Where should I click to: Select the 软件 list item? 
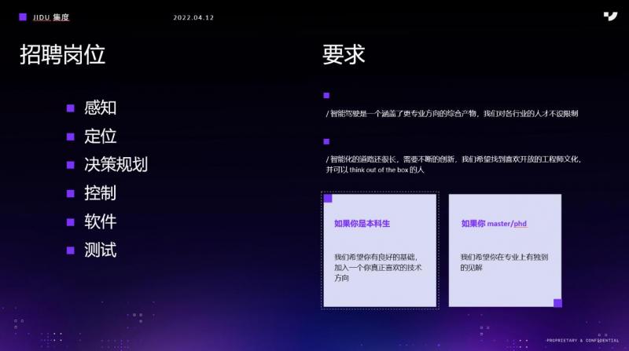click(101, 221)
